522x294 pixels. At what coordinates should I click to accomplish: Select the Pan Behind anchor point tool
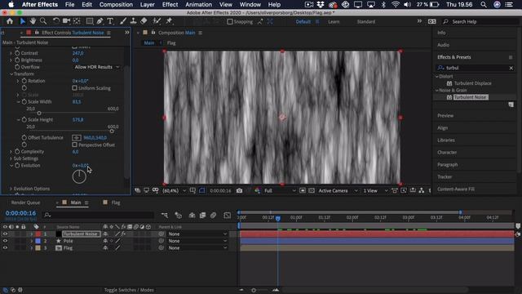77,21
